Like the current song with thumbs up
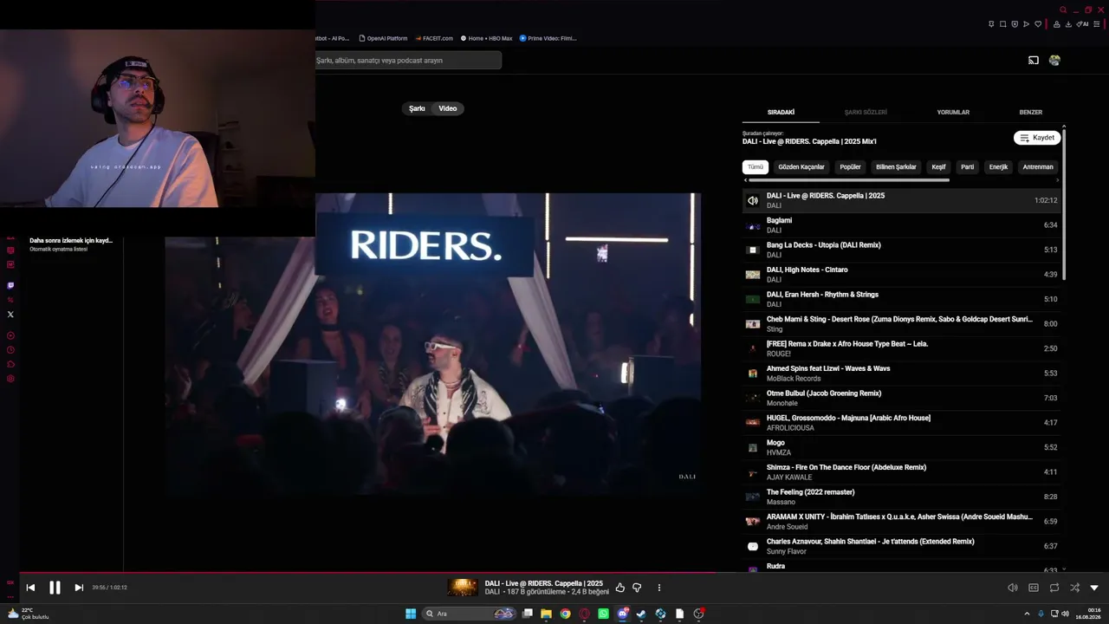 click(619, 588)
